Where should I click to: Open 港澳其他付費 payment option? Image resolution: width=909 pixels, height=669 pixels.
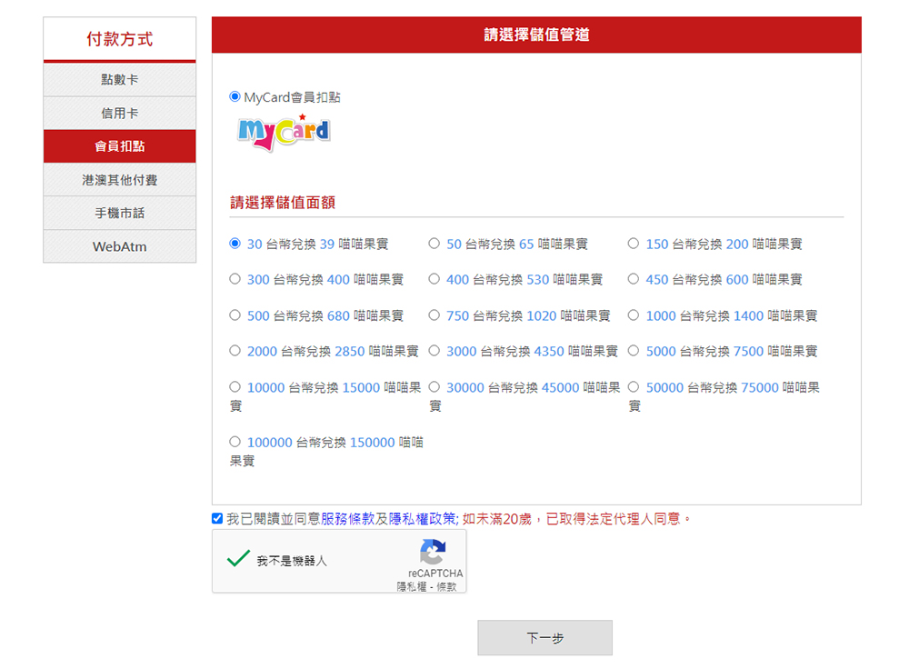point(119,180)
